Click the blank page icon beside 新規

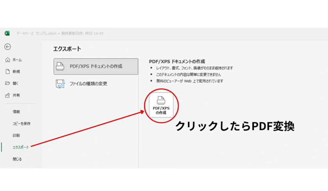(7, 72)
